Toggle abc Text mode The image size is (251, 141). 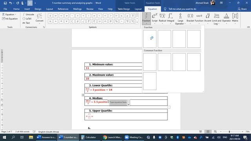coord(26,23)
